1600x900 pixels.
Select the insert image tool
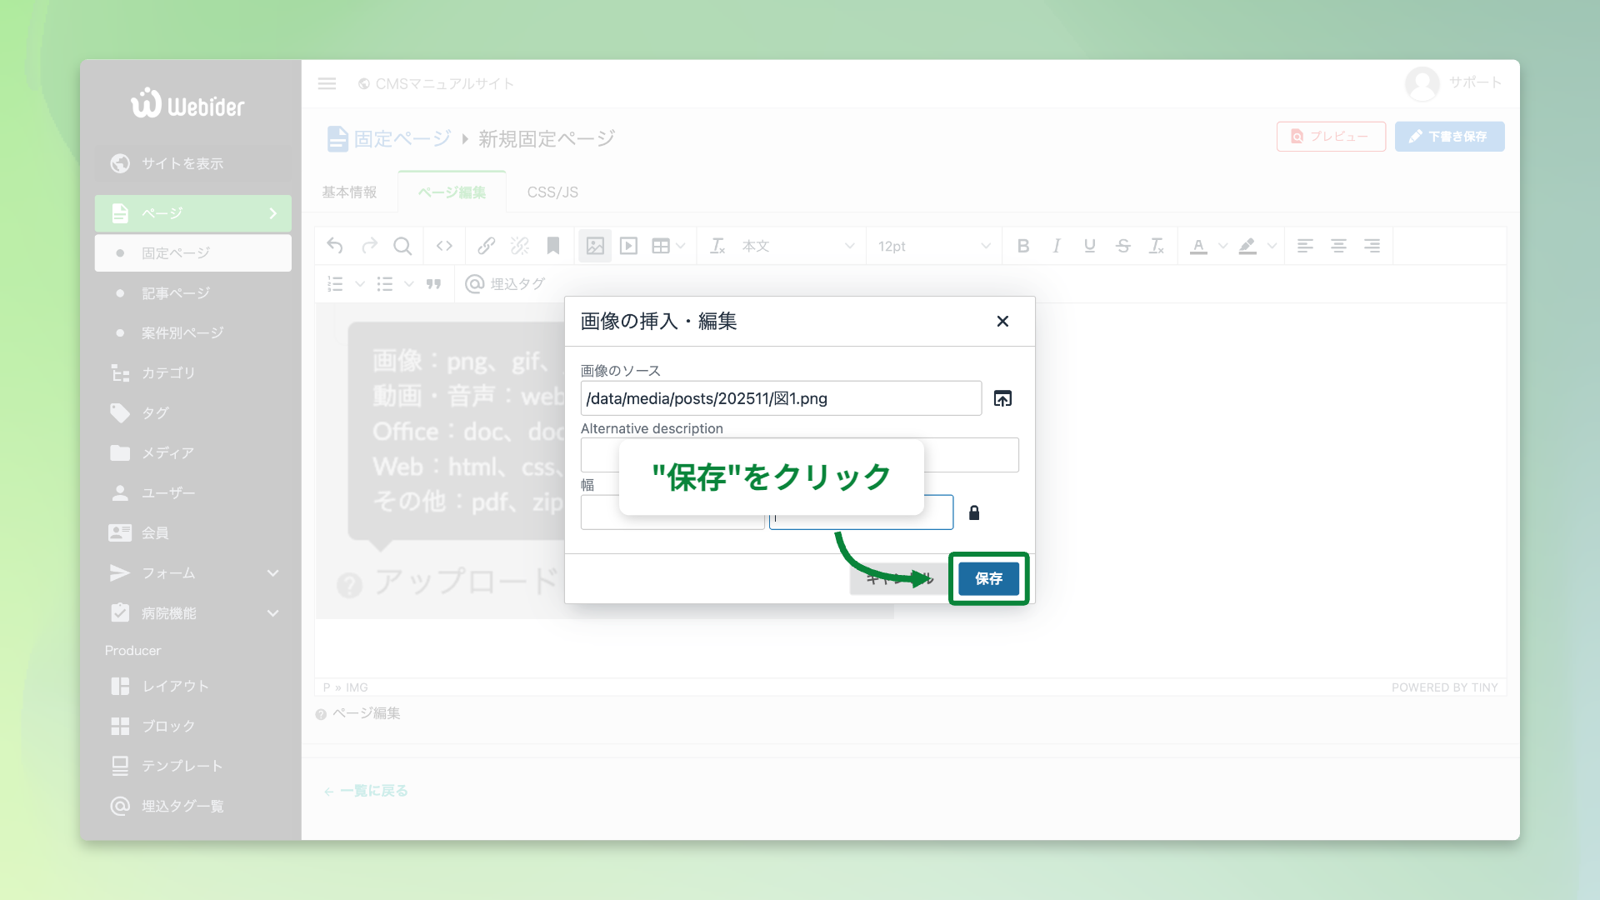pos(594,246)
